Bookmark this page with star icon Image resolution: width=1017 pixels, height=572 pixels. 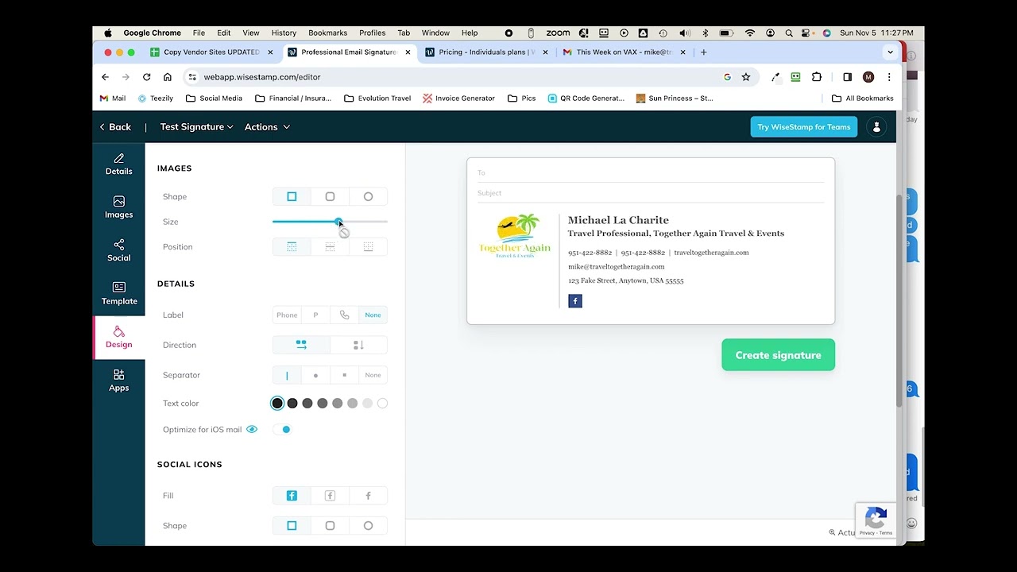point(746,77)
